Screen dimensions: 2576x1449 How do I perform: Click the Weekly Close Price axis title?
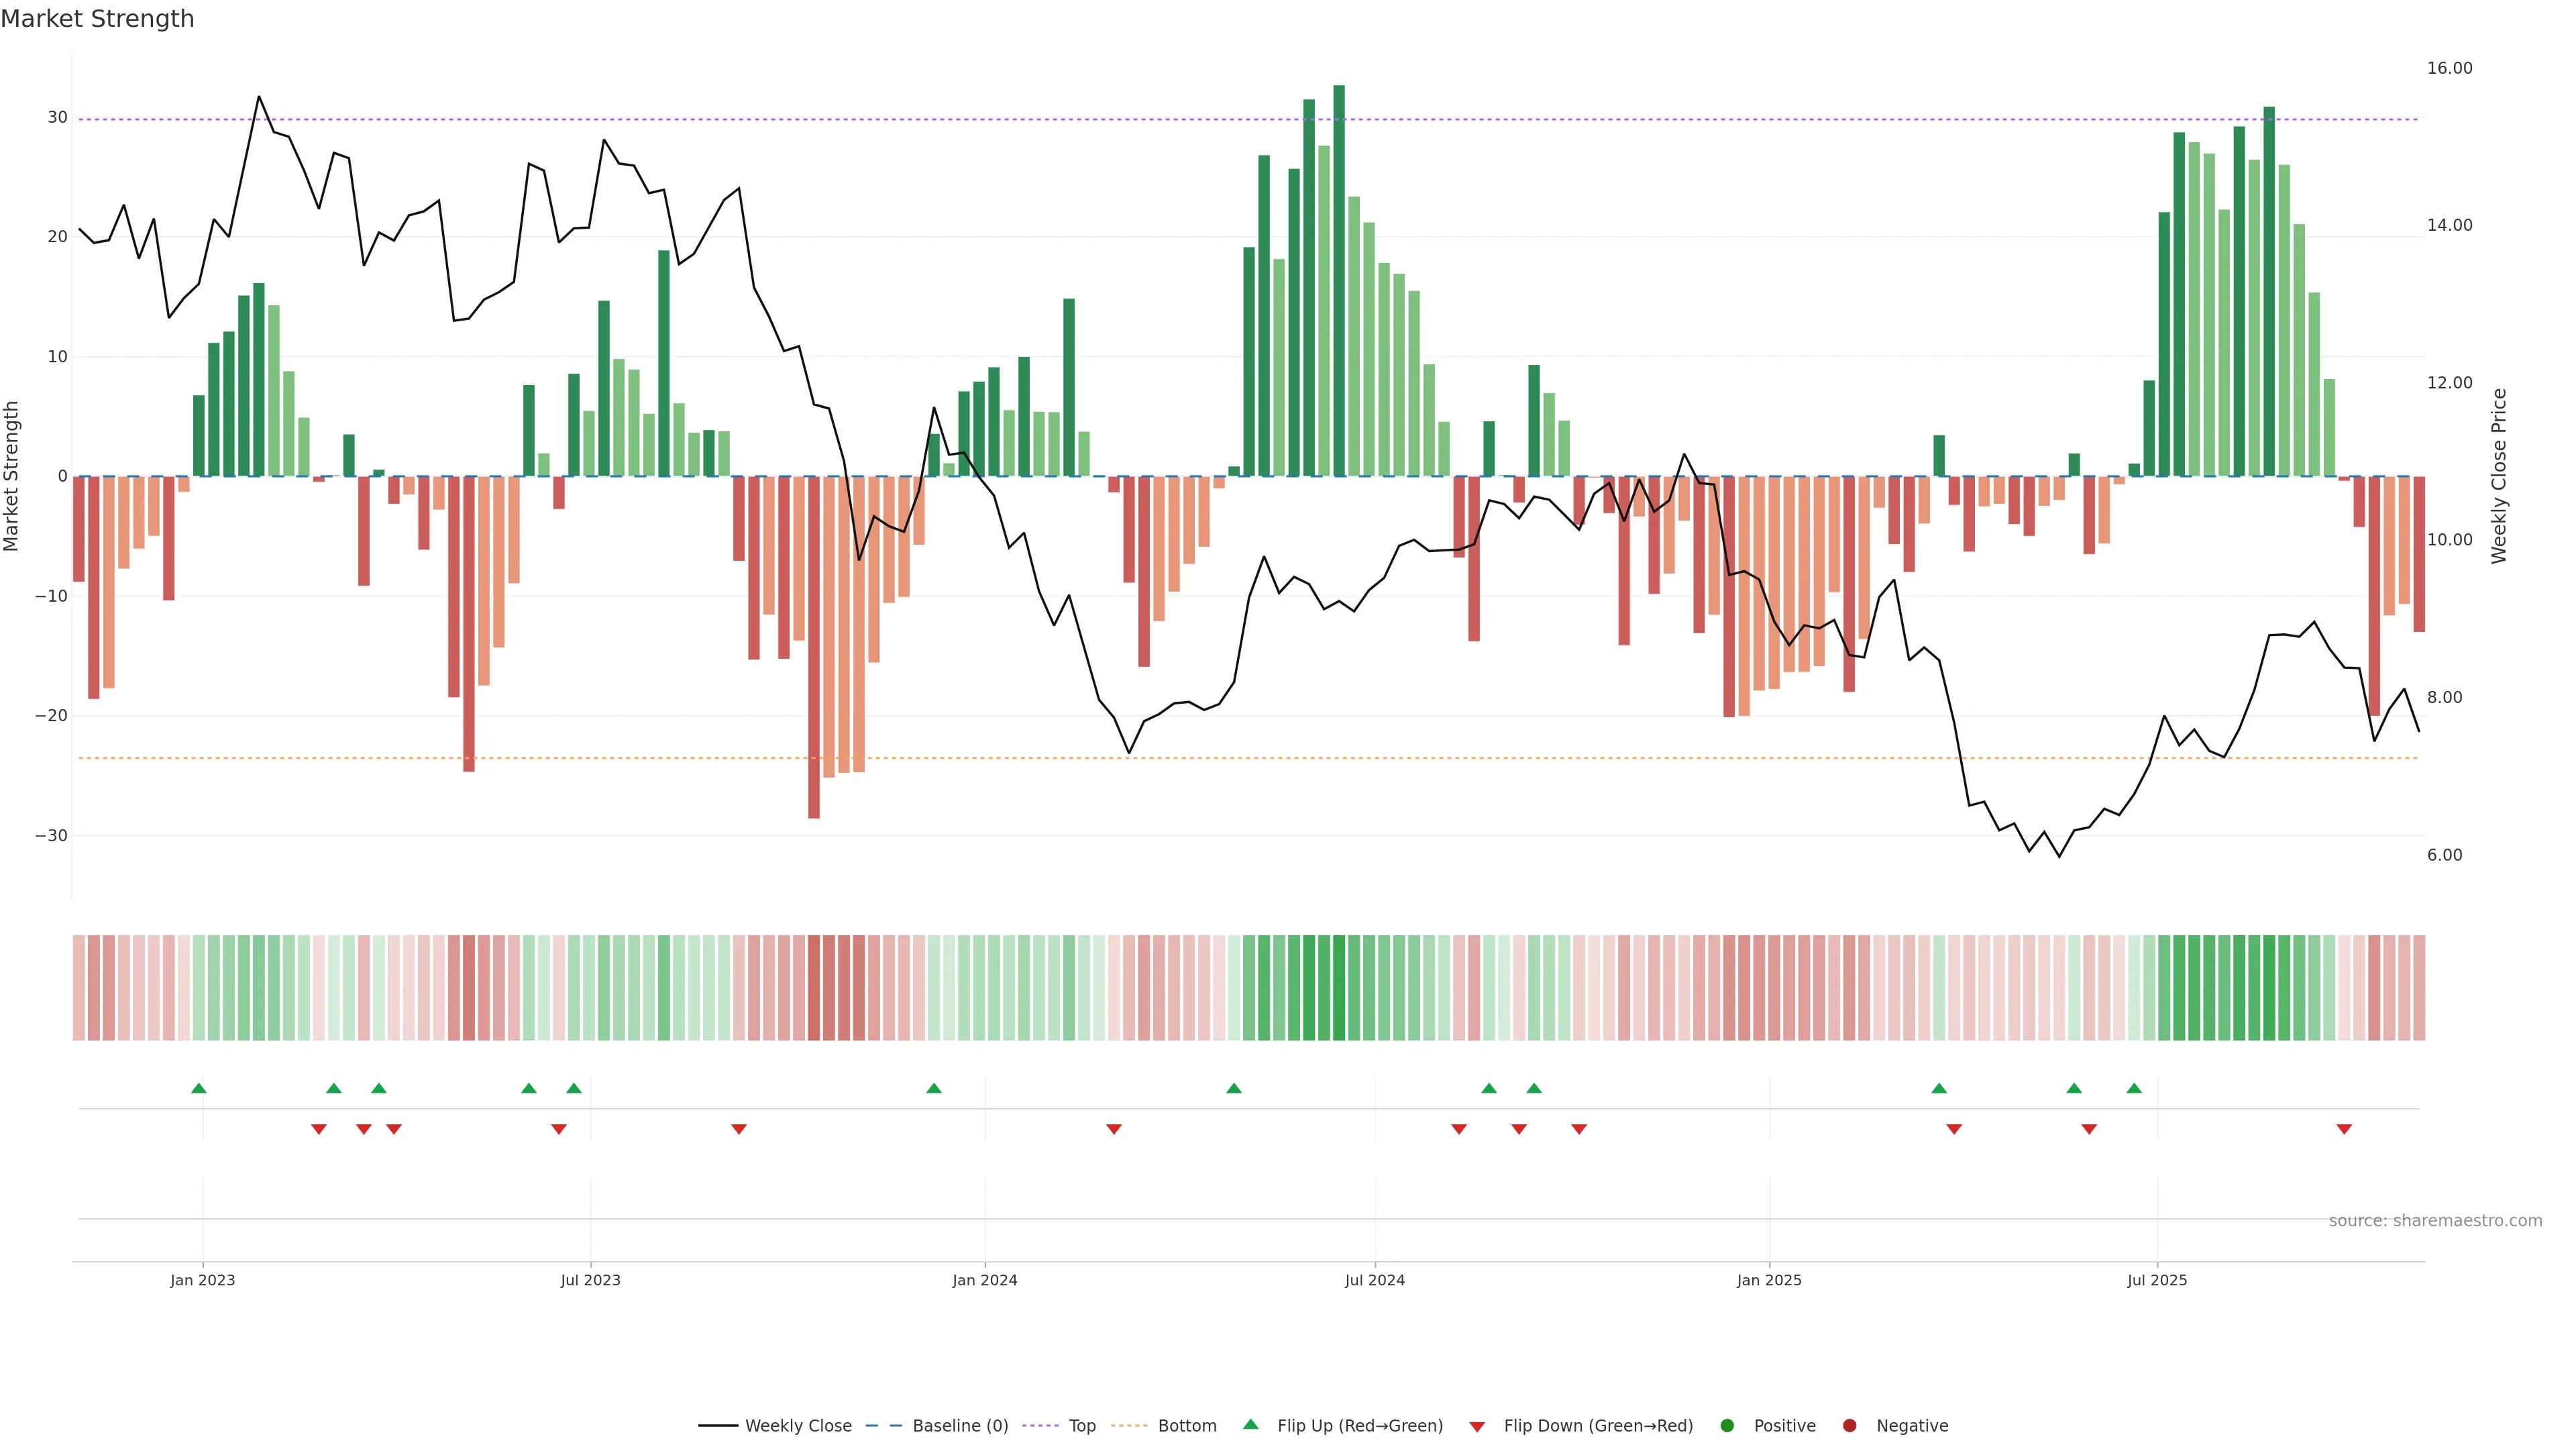point(2499,476)
